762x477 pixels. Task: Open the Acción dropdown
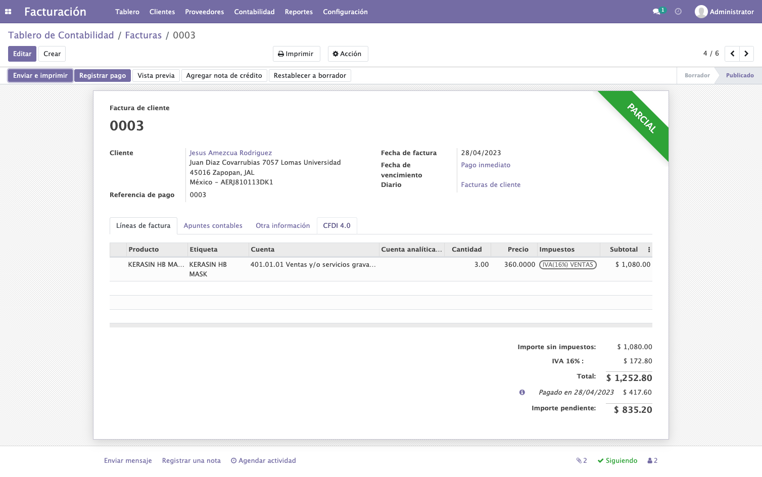[348, 54]
